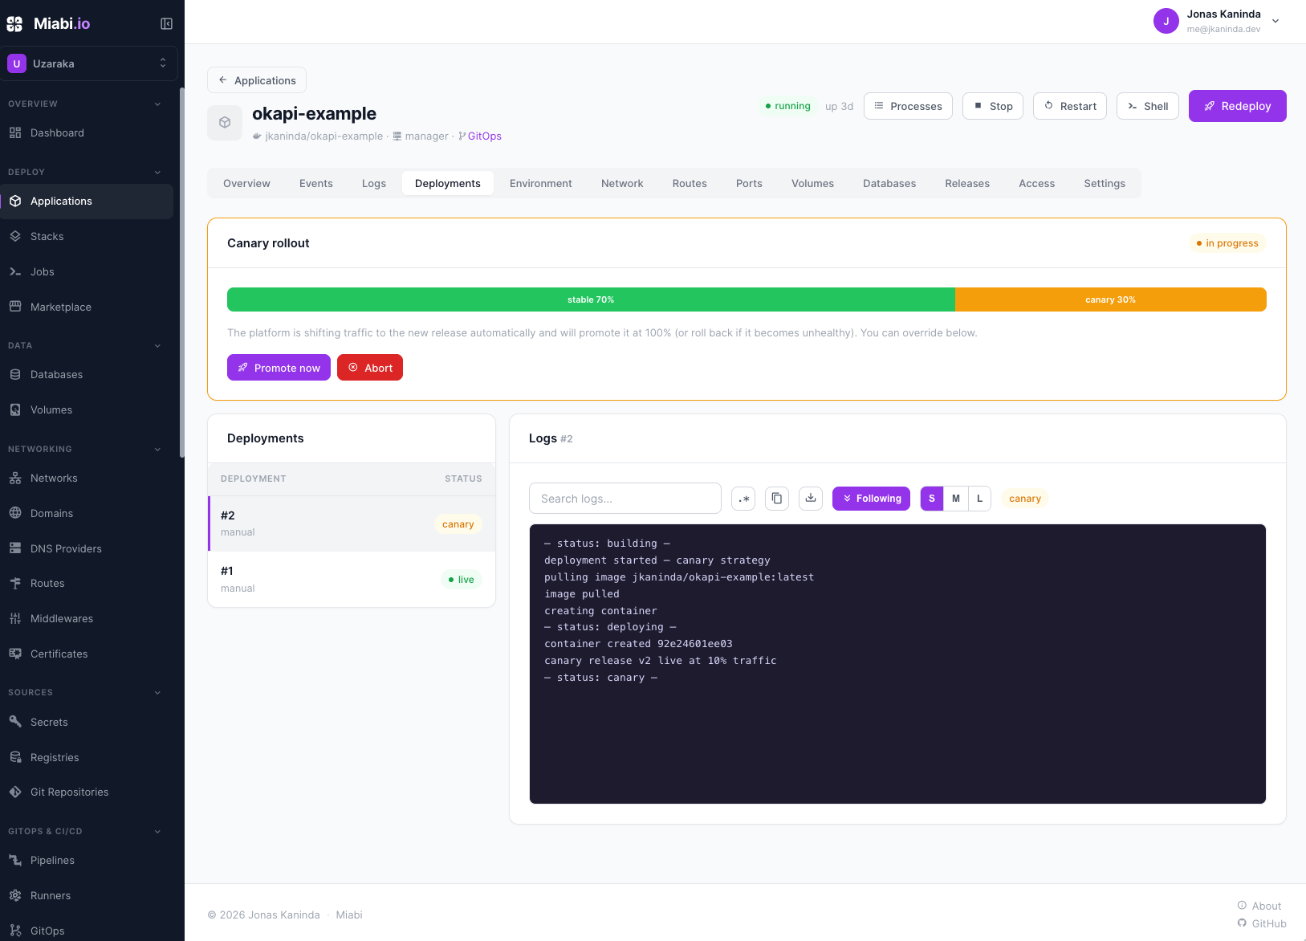The height and width of the screenshot is (941, 1306).
Task: Select medium log size M
Action: (x=956, y=499)
